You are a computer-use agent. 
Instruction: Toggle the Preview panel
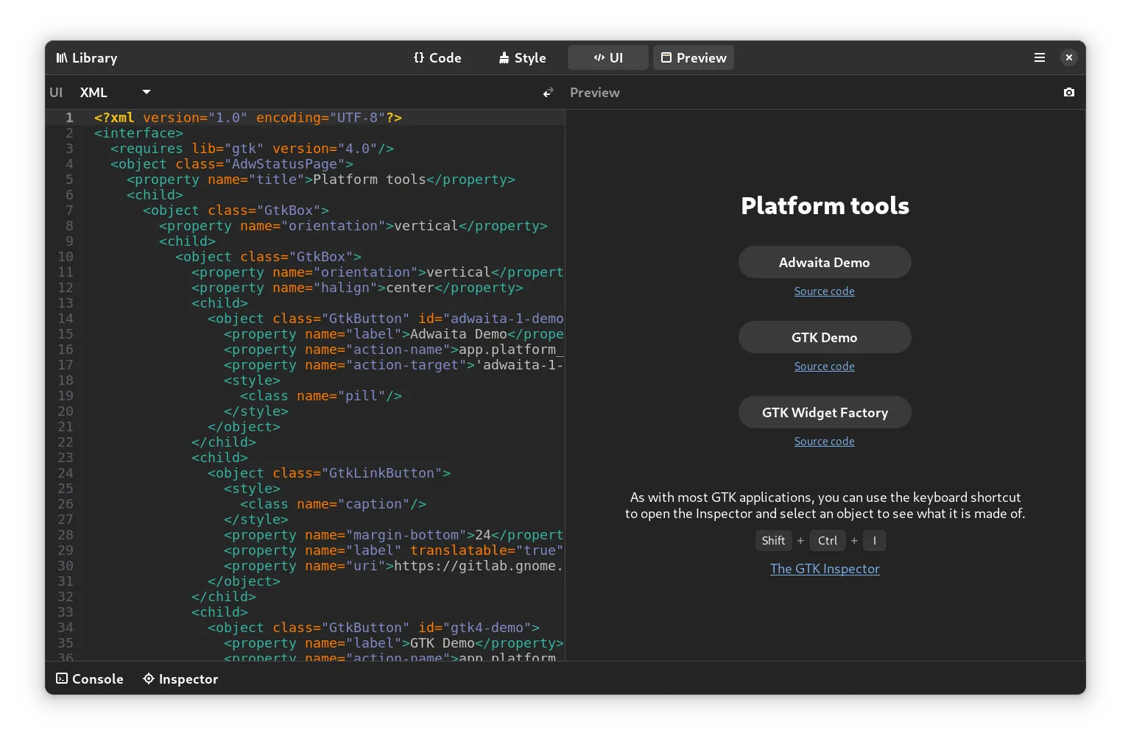(x=694, y=58)
